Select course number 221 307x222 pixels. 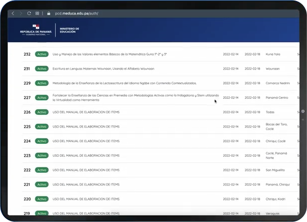27,184
